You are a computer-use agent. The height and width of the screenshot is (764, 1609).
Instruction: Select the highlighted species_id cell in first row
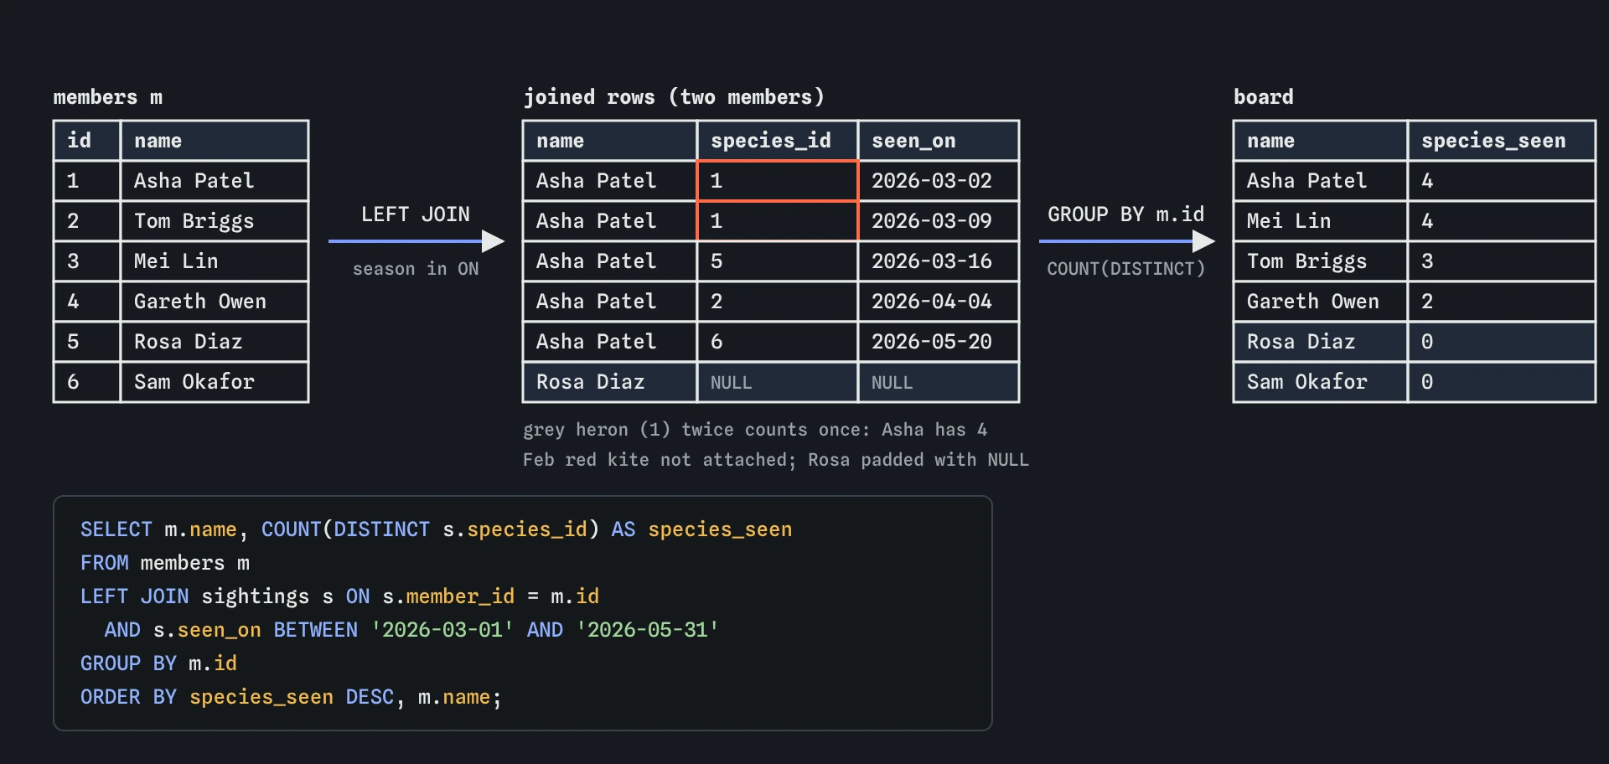(778, 181)
